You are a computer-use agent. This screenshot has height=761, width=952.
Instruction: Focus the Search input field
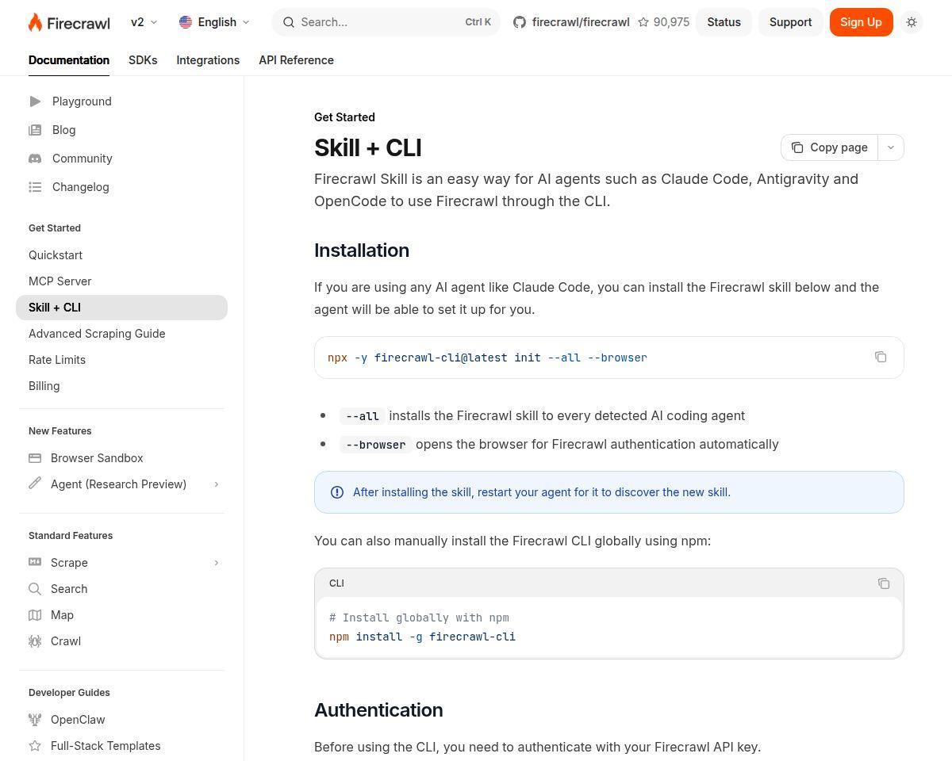[386, 22]
